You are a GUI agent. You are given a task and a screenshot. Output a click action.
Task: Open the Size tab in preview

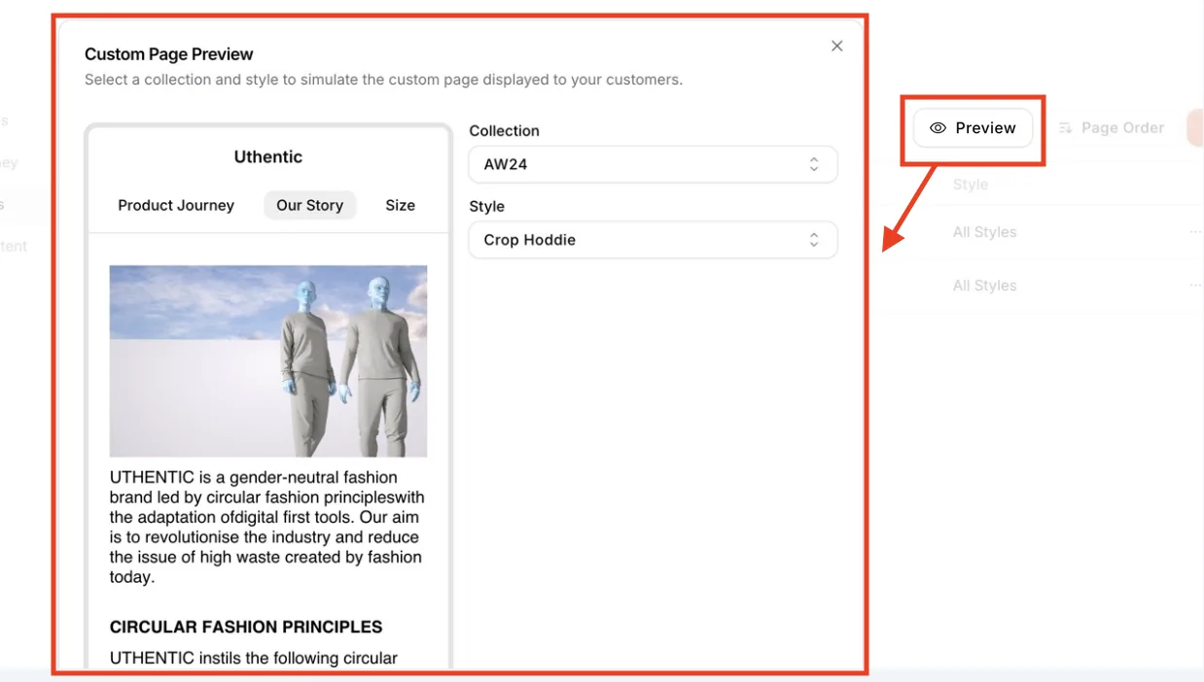(x=400, y=205)
